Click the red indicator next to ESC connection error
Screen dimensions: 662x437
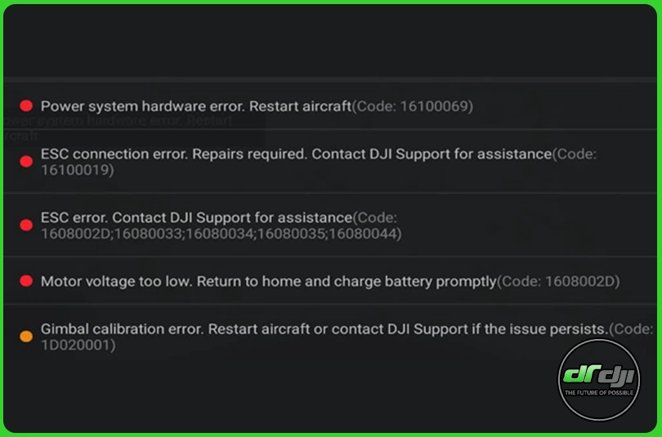click(x=26, y=162)
